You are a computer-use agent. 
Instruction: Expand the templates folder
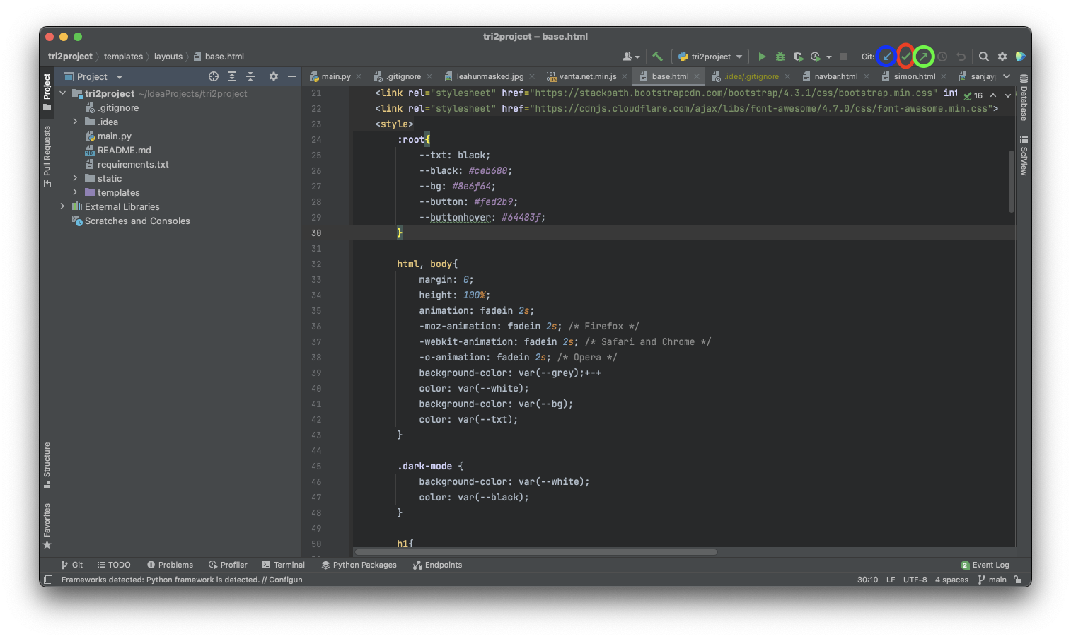click(x=75, y=192)
